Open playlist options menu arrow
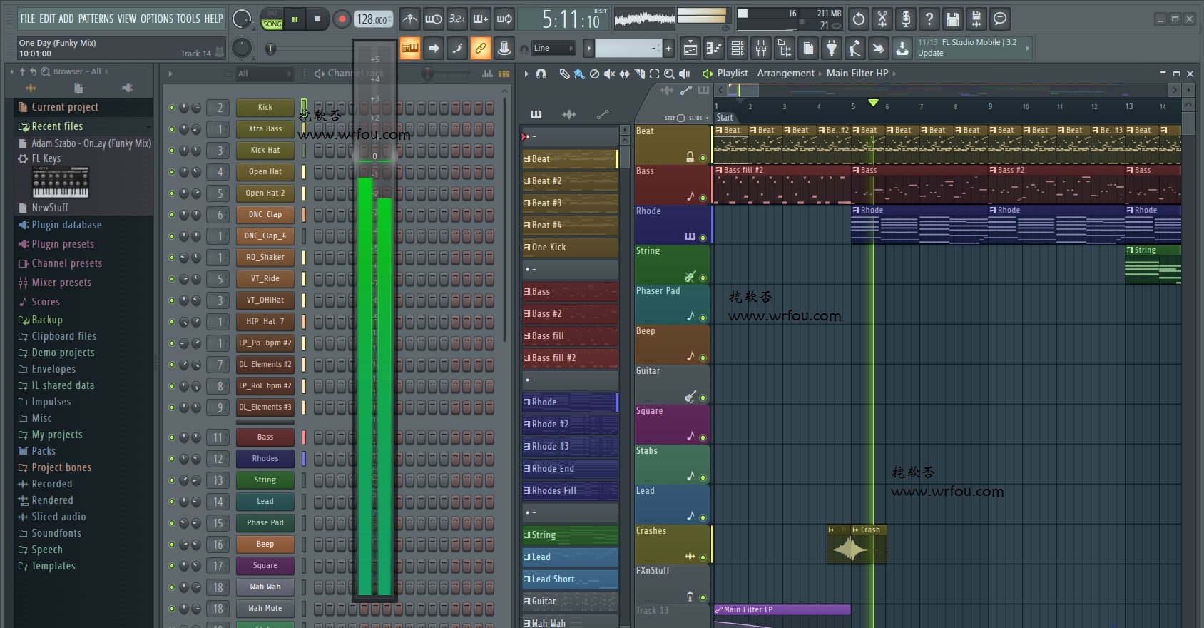The height and width of the screenshot is (628, 1204). tap(526, 74)
